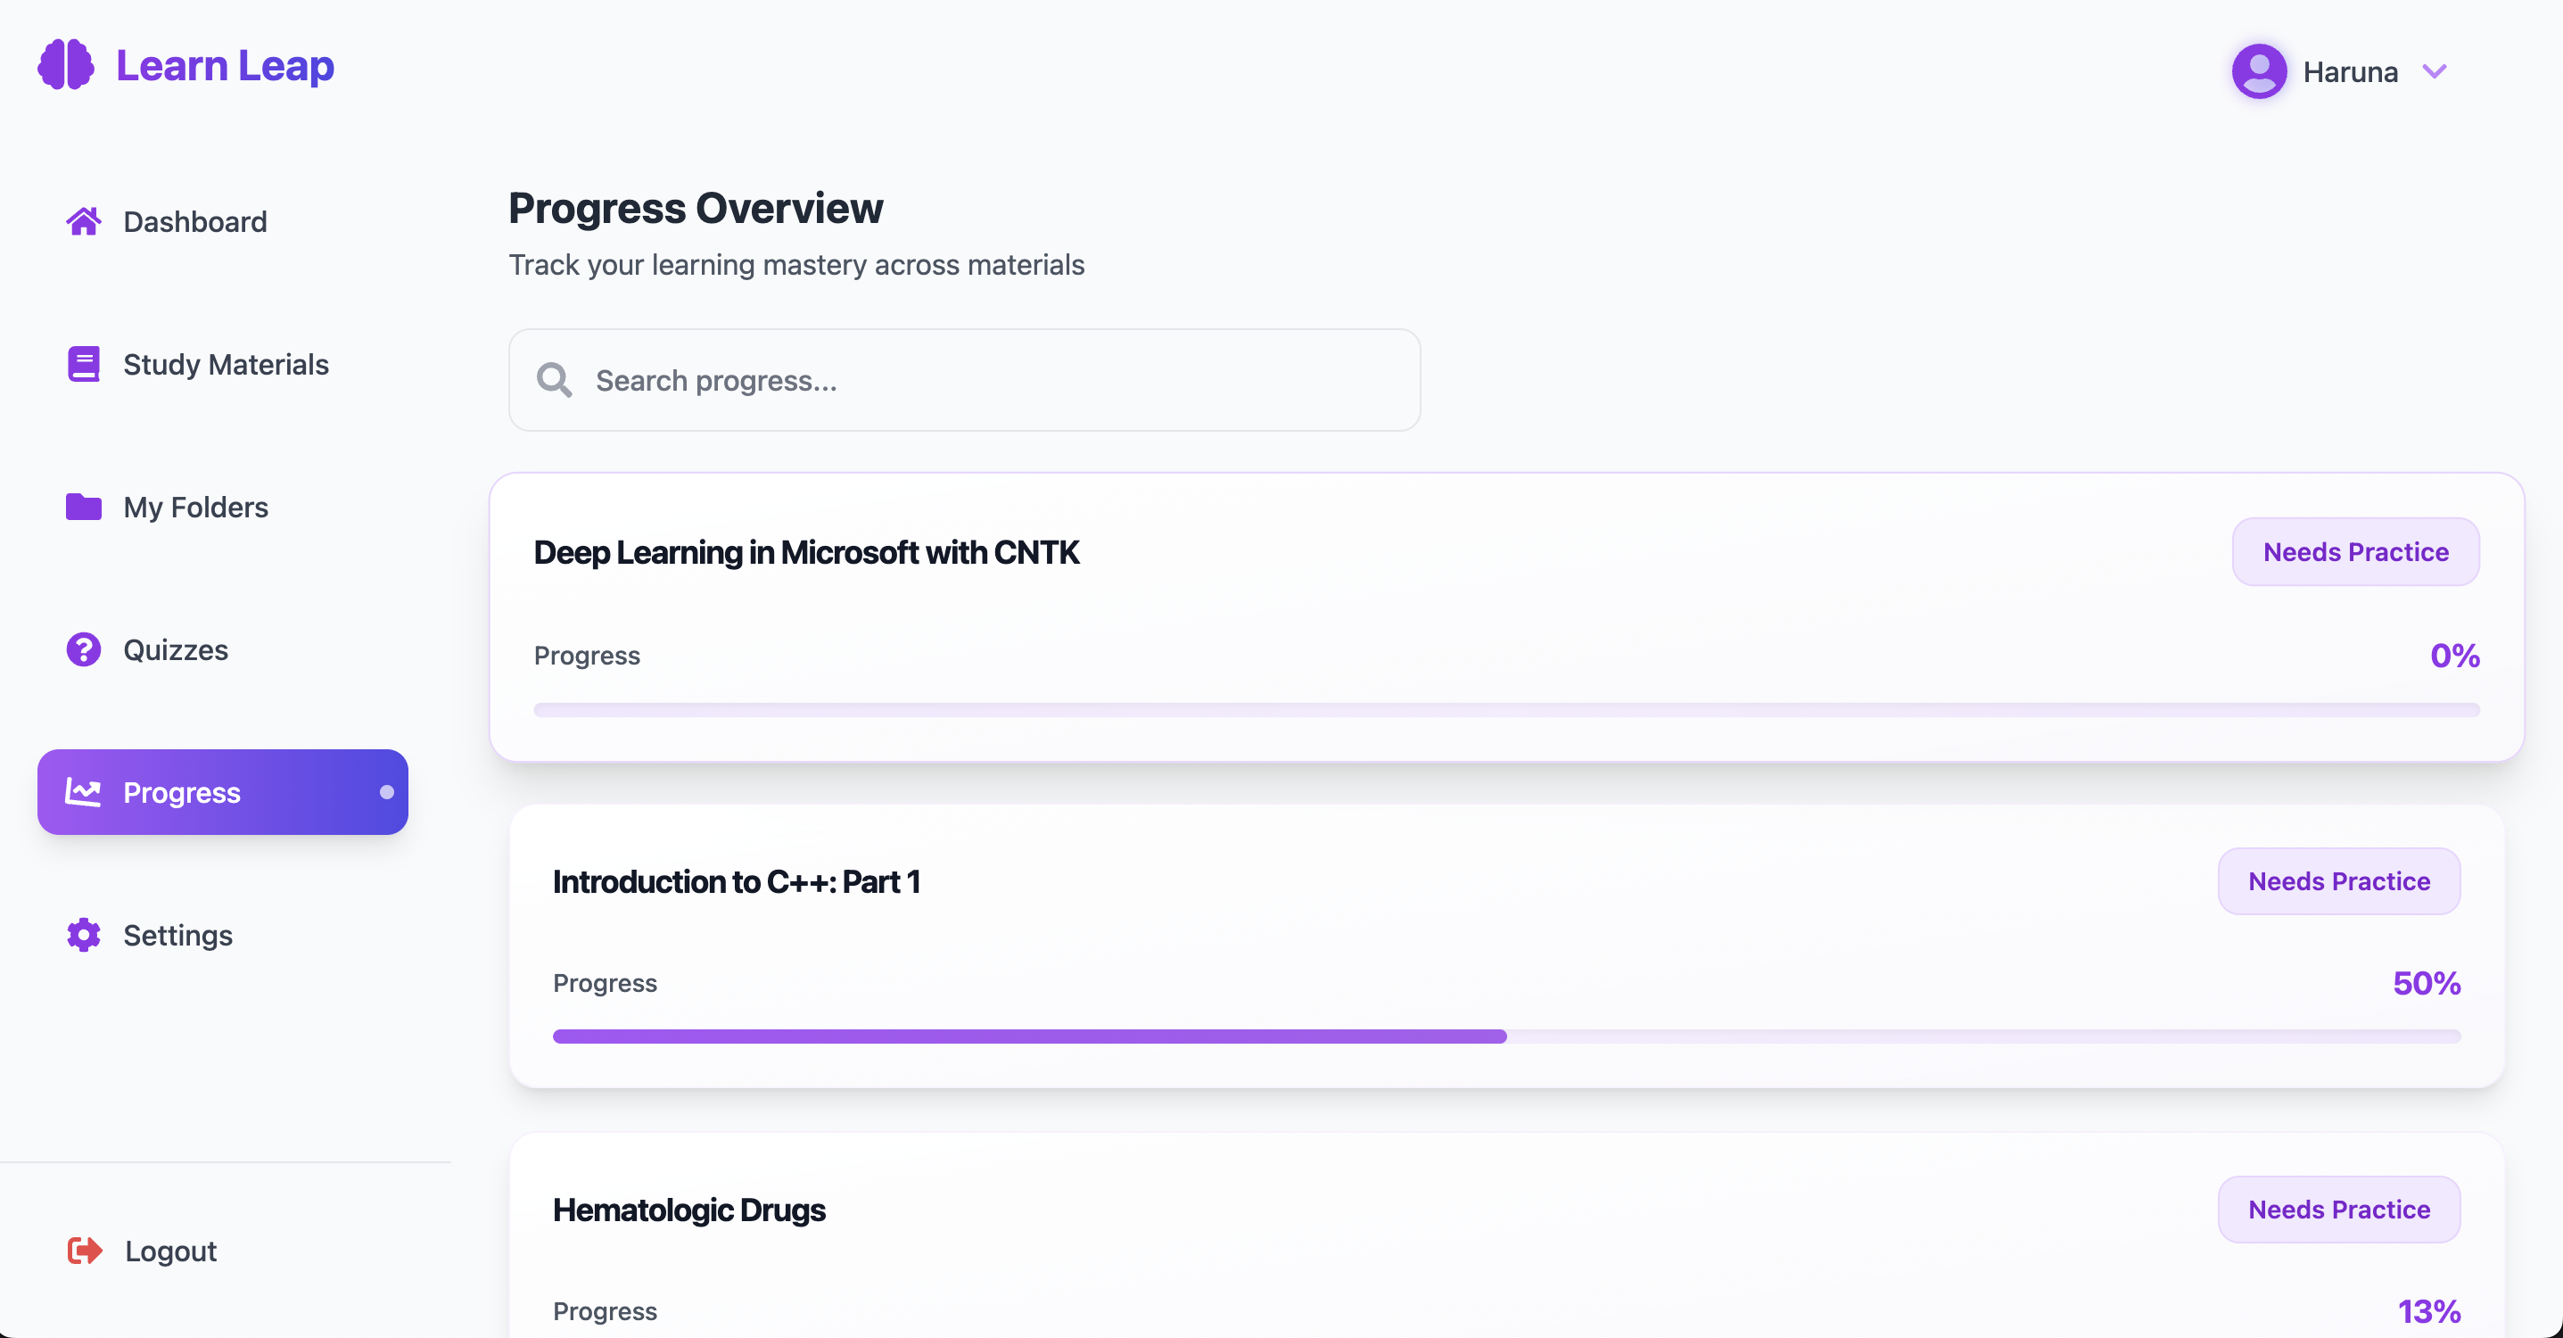Click the red Logout arrow icon
The height and width of the screenshot is (1338, 2563).
coord(84,1251)
